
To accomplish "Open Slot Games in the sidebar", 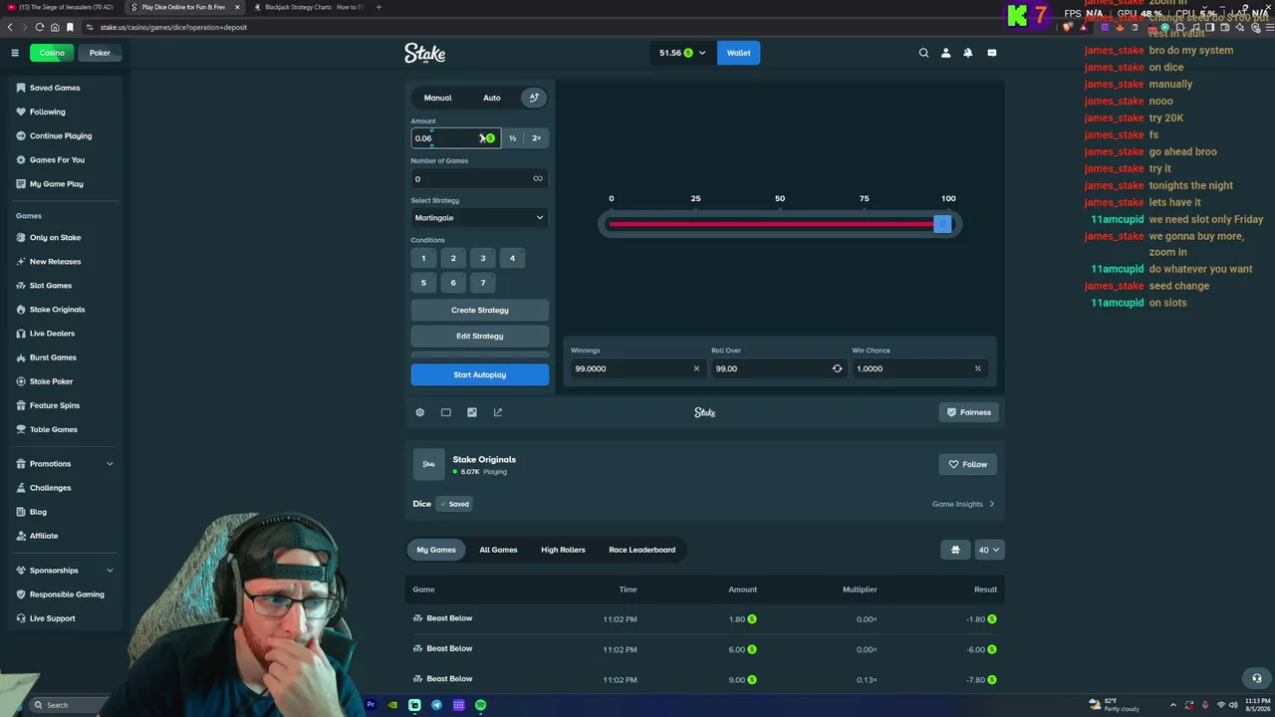I will tap(51, 286).
